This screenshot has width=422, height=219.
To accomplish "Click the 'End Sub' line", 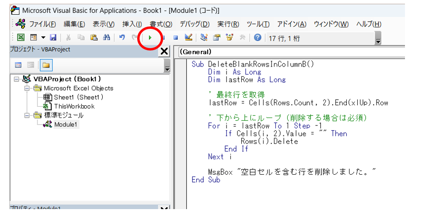I will (206, 180).
